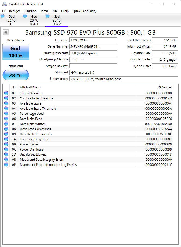The image size is (181, 247).
Task: Open the Fil menu
Action: click(x=4, y=11)
